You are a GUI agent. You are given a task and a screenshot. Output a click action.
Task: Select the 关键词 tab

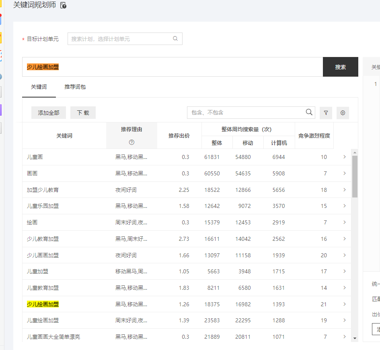click(39, 87)
